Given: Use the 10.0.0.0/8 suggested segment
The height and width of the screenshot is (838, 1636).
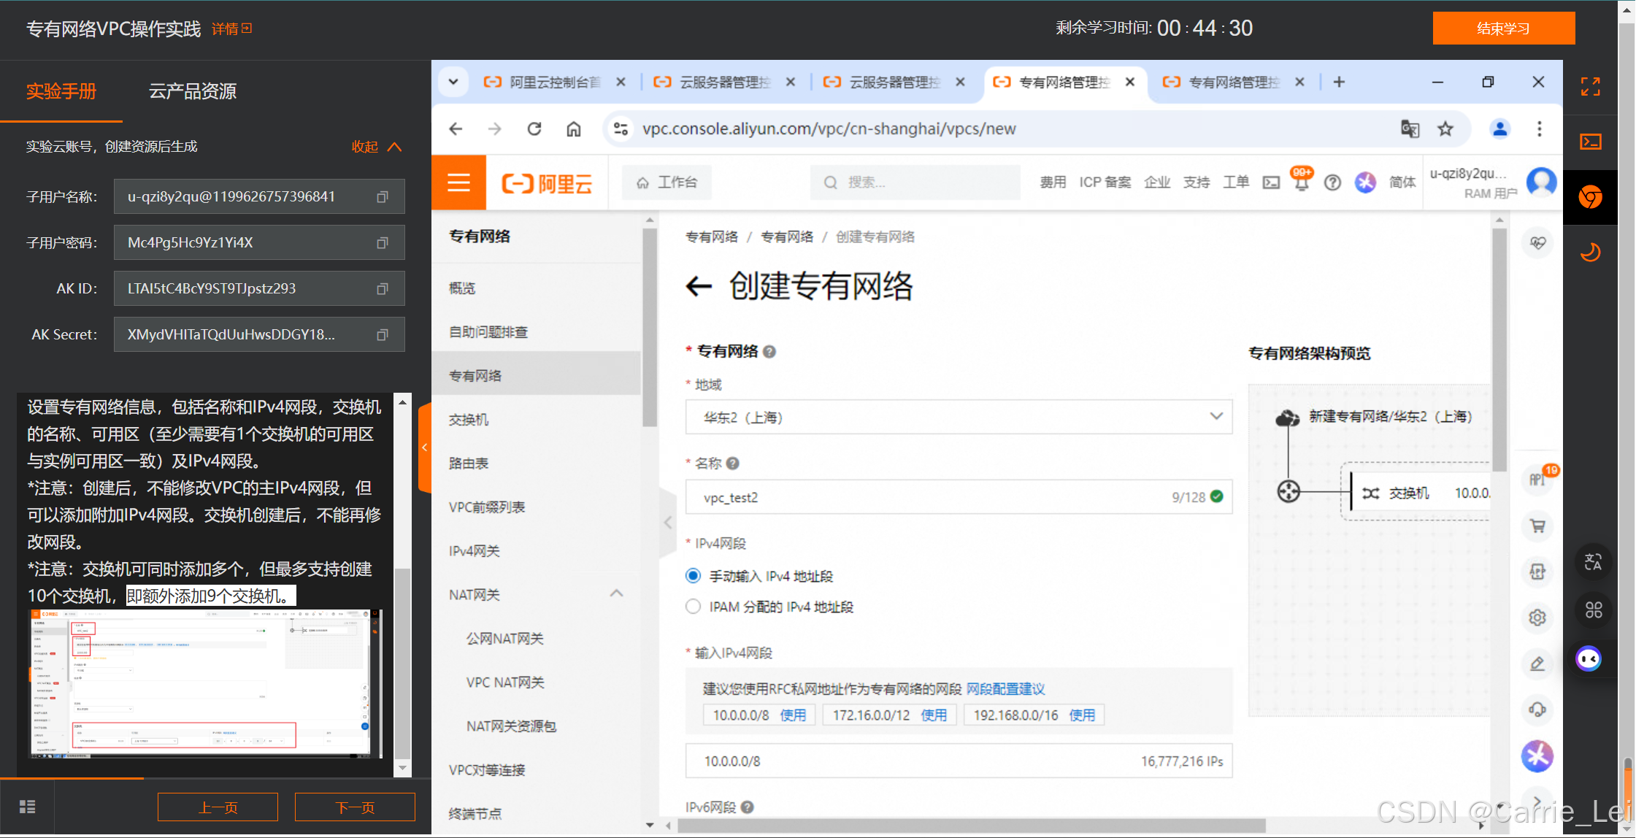Looking at the screenshot, I should pos(793,715).
